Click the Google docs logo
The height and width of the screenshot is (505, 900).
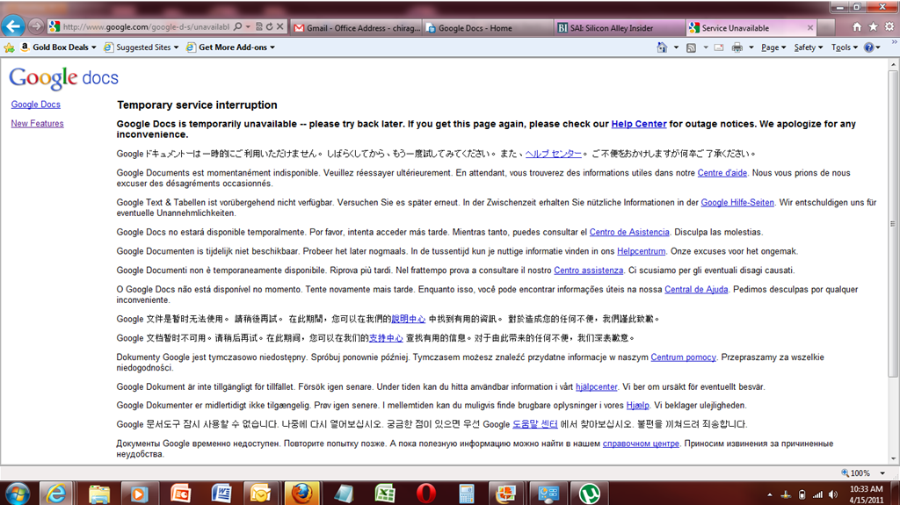(63, 78)
